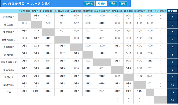The image size is (178, 105).
Task: Click the 3○2 score under 日体大荏原C in 錦城学園 row
Action: tap(62, 53)
